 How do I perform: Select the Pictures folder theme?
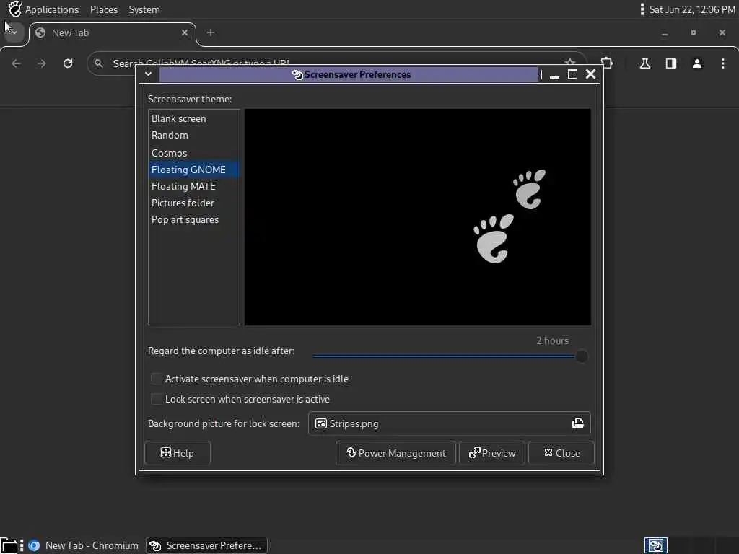(x=193, y=203)
